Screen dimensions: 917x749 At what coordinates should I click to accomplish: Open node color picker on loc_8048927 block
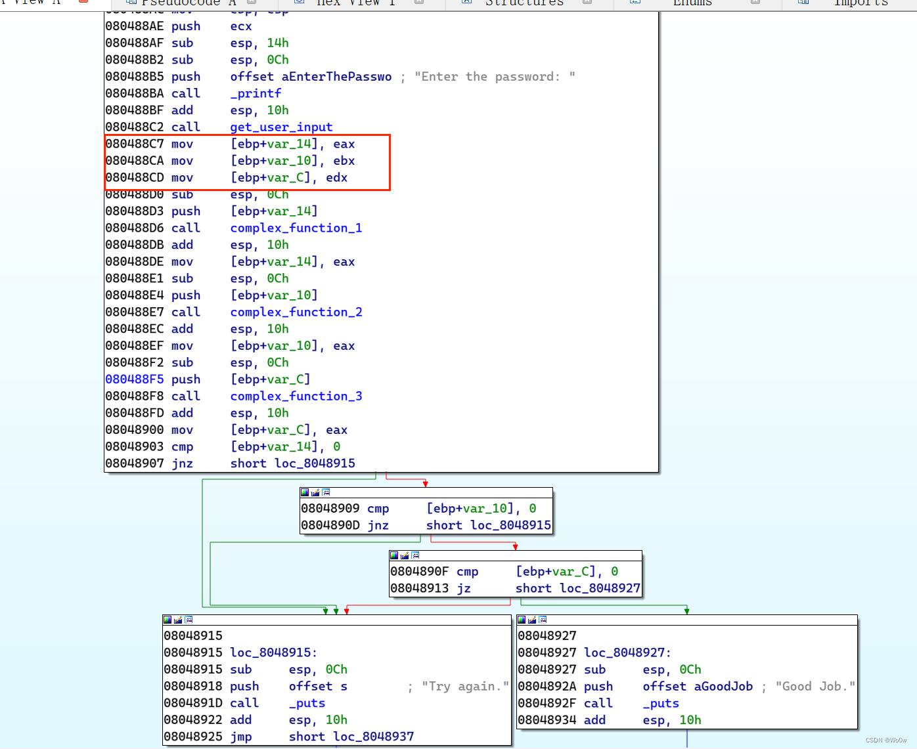pos(522,620)
